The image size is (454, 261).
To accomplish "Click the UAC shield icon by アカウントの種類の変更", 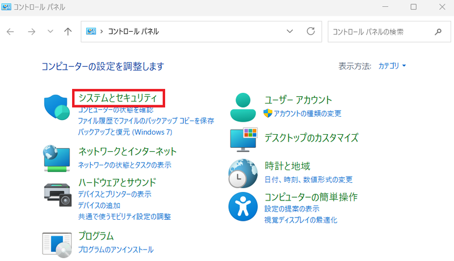I will point(268,113).
